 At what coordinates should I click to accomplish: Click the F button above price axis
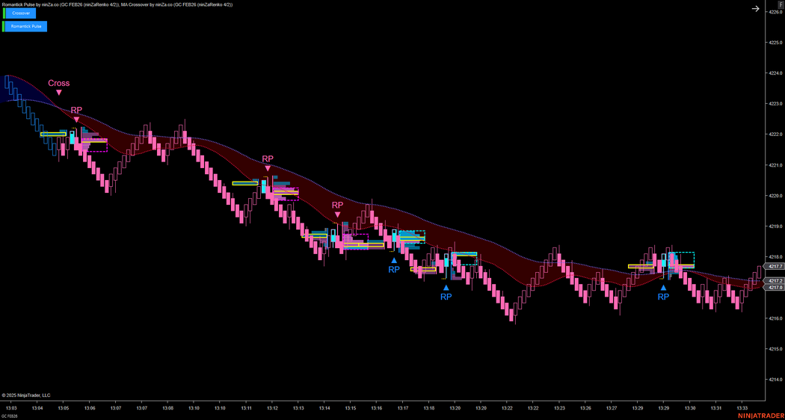pyautogui.click(x=780, y=4)
